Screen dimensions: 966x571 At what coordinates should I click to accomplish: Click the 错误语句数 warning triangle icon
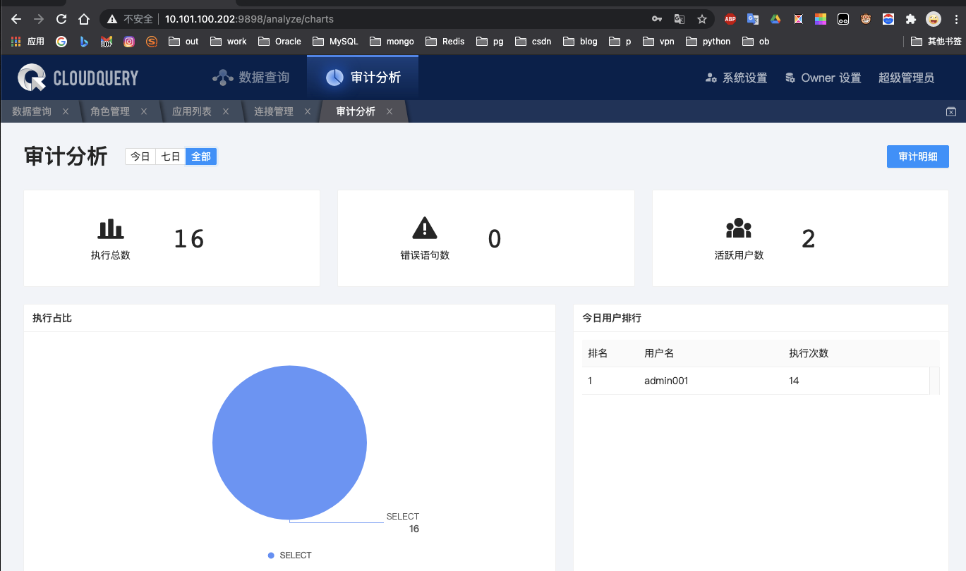coord(424,227)
